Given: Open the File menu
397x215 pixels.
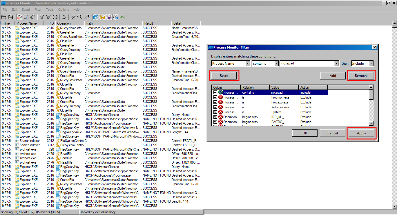Looking at the screenshot, I should click(x=5, y=10).
